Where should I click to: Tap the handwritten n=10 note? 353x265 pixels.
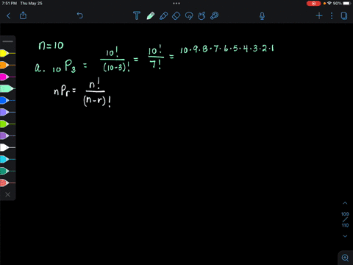pyautogui.click(x=51, y=46)
